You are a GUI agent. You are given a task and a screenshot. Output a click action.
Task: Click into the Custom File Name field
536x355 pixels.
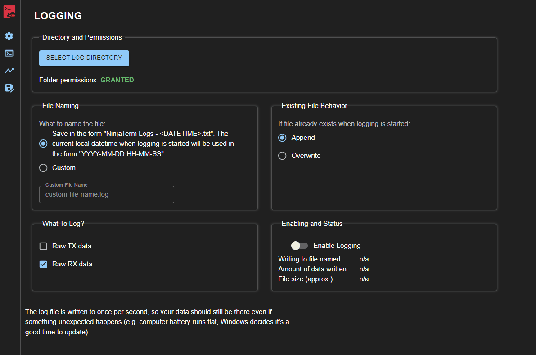106,195
